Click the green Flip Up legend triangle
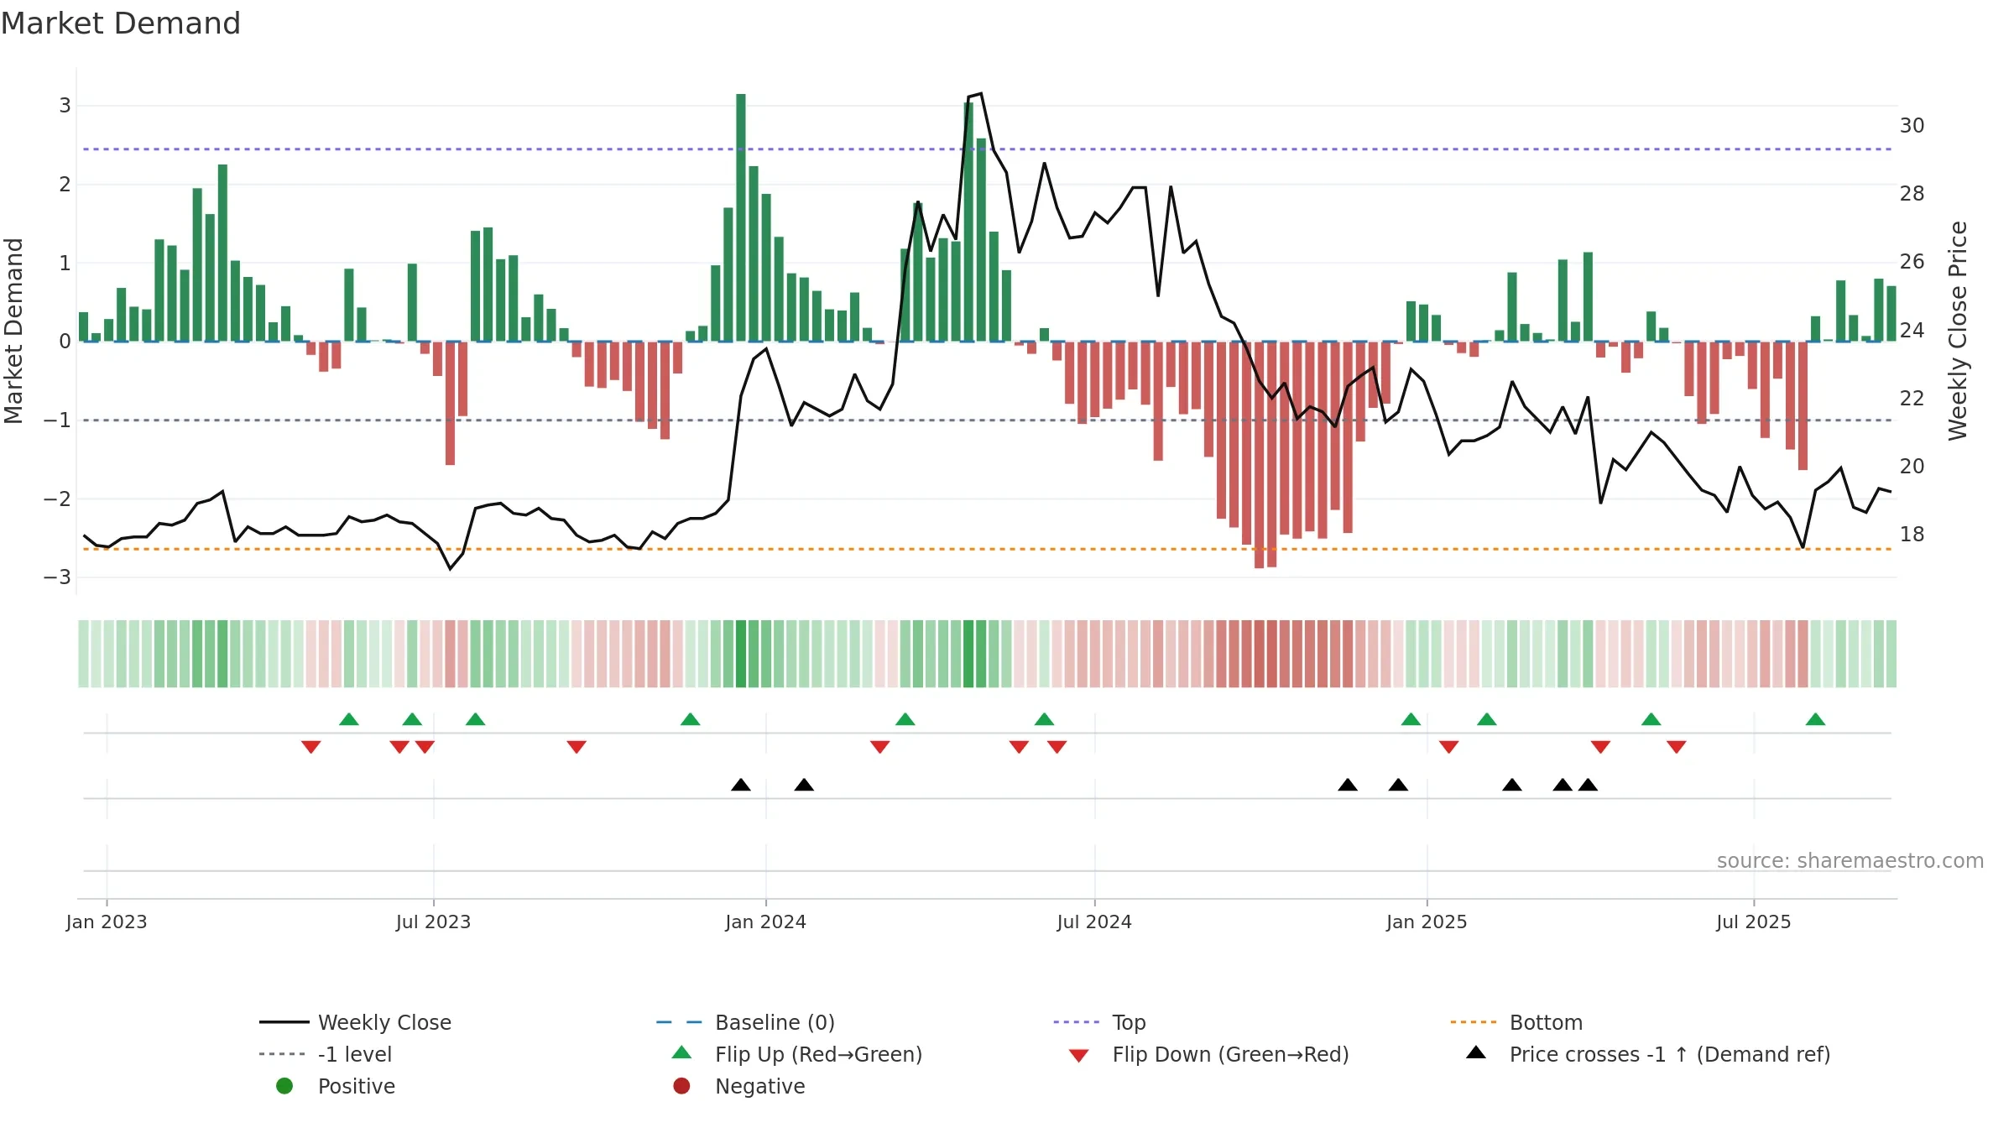The image size is (2014, 1133). click(682, 1052)
